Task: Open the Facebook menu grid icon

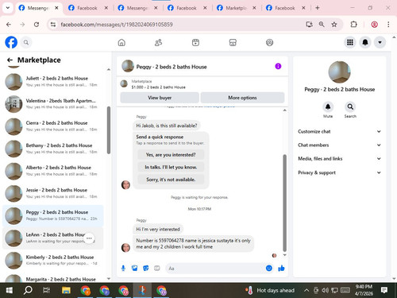Action: (x=350, y=42)
